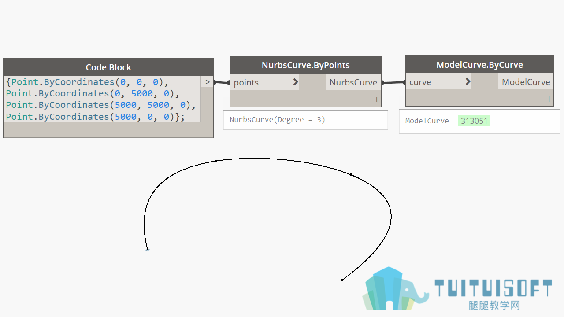The width and height of the screenshot is (564, 317).
Task: Click the lacing indicator on NurbsCurve.ByPoints node
Action: click(377, 100)
